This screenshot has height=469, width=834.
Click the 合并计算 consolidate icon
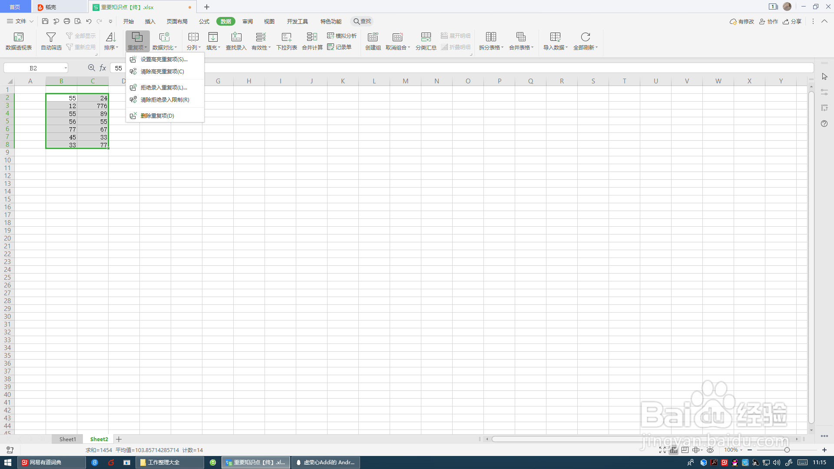(x=312, y=37)
